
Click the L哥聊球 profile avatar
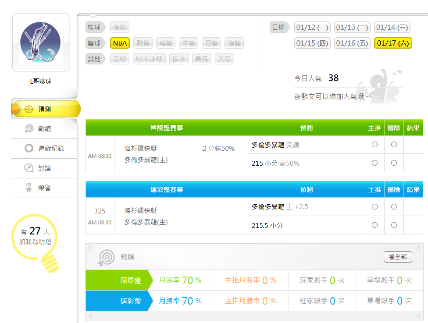point(41,43)
